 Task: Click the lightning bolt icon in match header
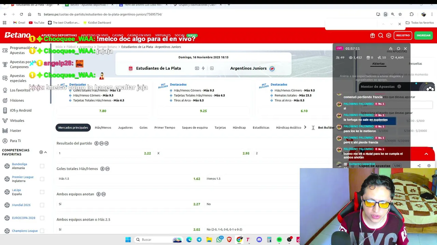tap(203, 68)
